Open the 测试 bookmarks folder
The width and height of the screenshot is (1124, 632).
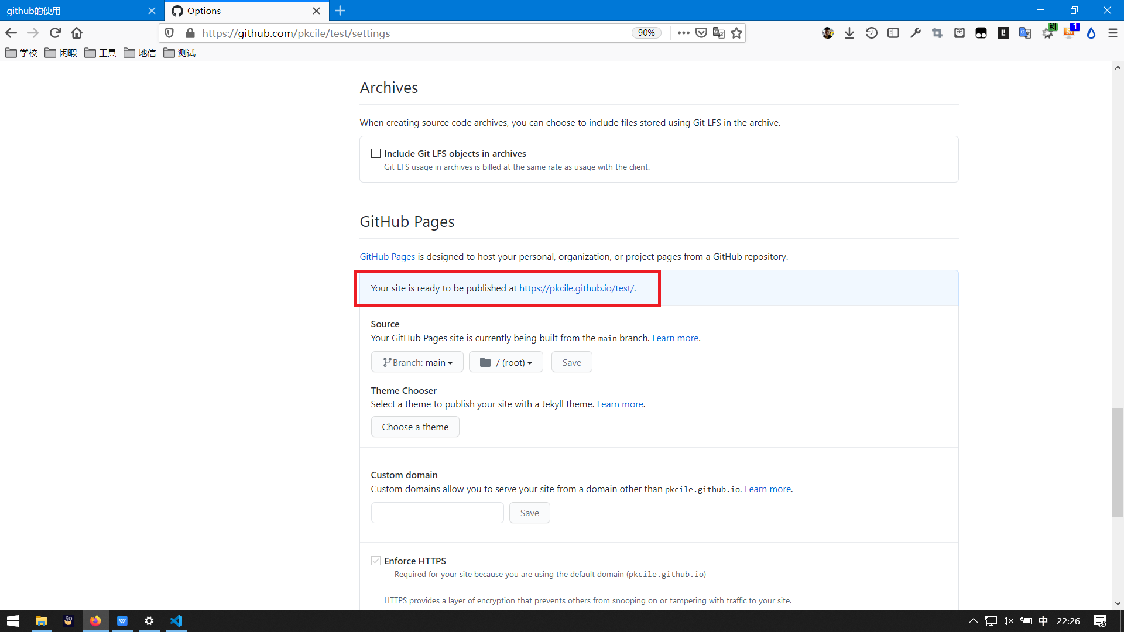click(x=180, y=53)
